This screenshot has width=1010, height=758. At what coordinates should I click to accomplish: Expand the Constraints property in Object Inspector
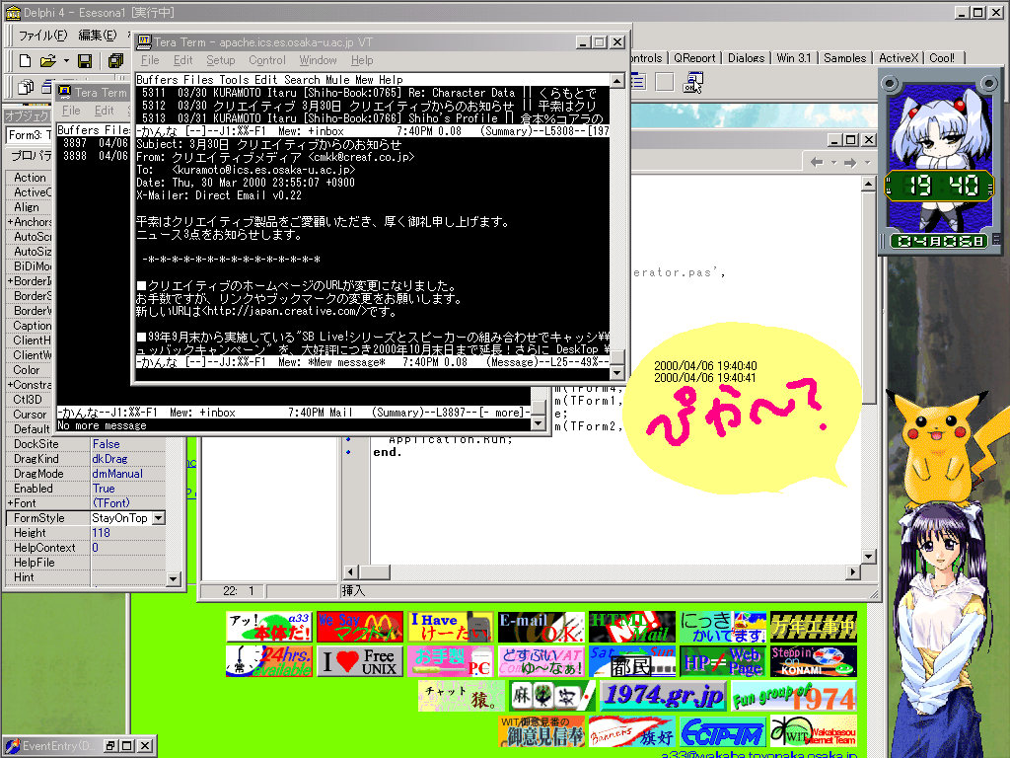10,386
